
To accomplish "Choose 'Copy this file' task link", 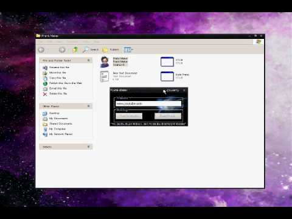I will coord(58,78).
